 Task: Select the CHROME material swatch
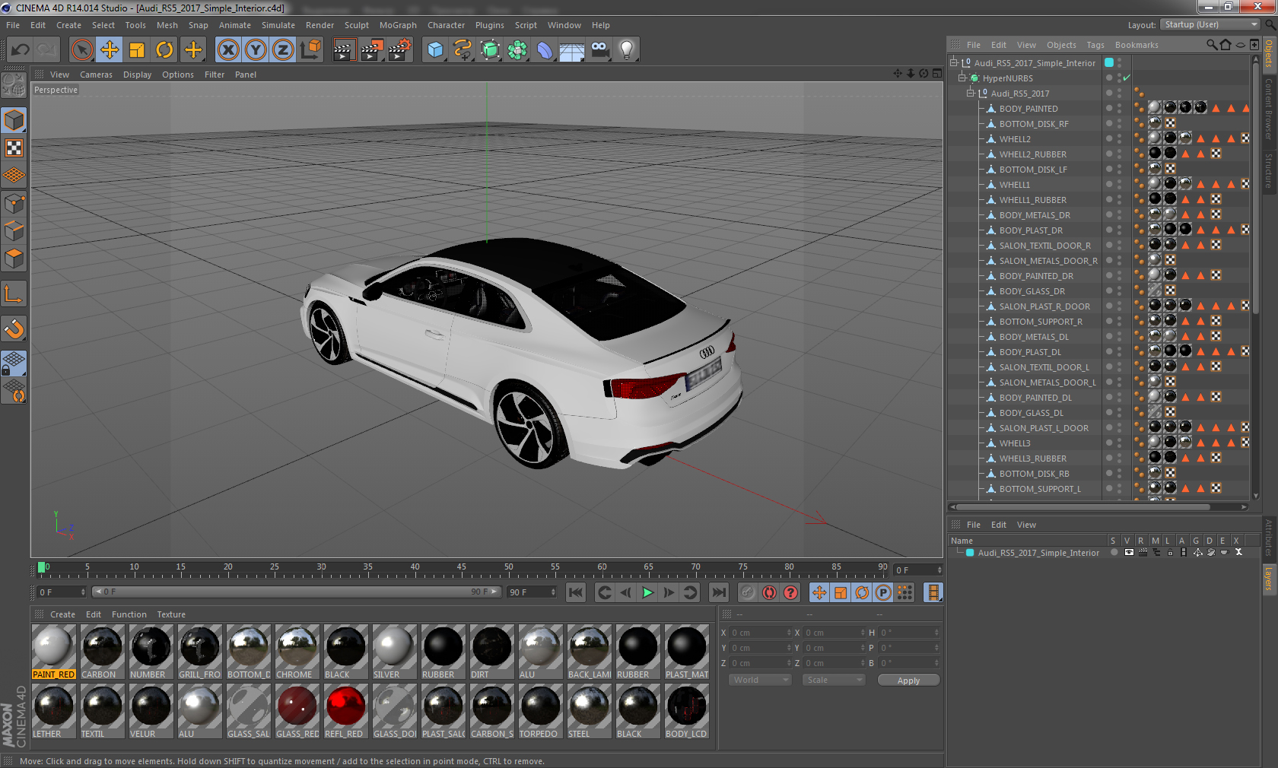[x=297, y=652]
